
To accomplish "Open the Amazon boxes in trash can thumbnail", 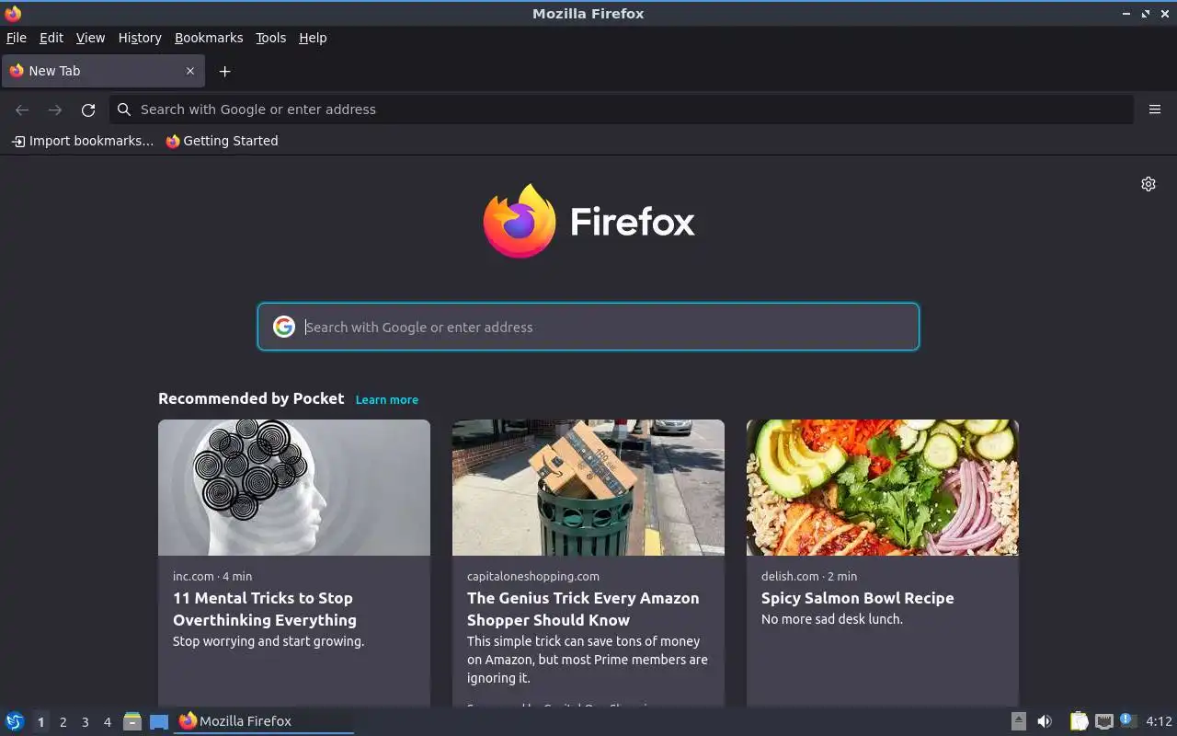I will tap(588, 488).
